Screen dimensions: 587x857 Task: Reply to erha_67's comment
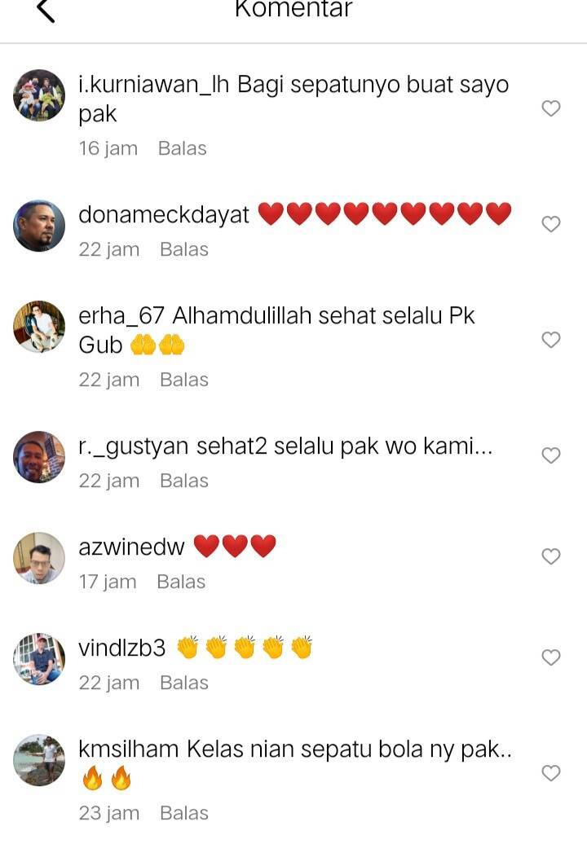click(x=184, y=380)
